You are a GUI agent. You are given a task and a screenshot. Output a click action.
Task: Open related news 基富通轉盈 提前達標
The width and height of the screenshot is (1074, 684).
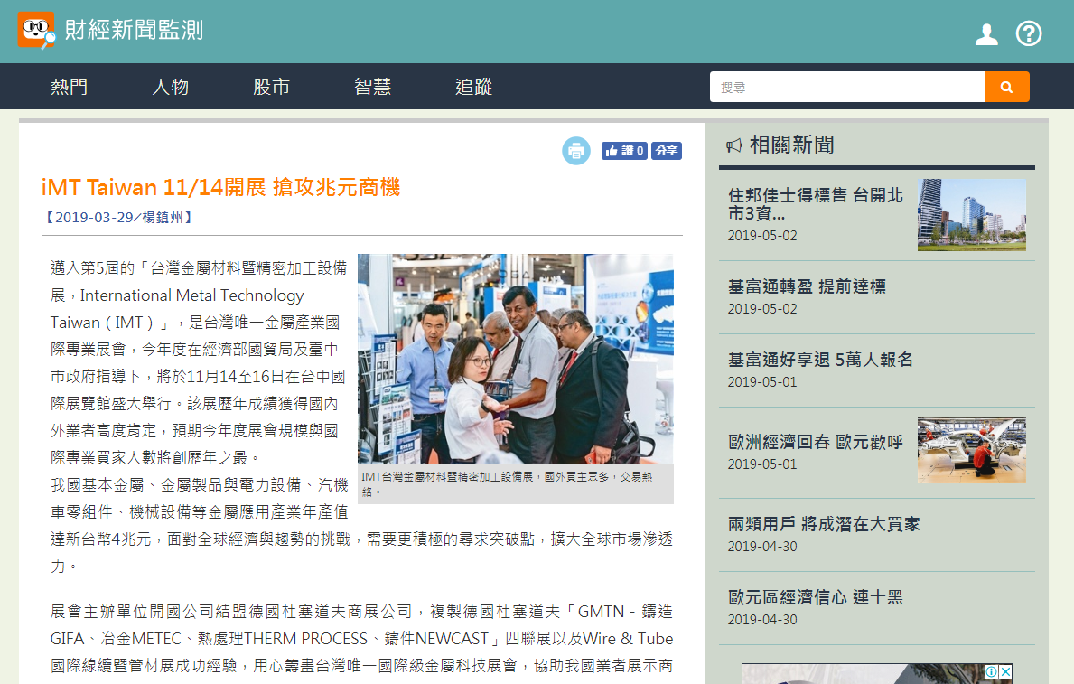click(807, 286)
